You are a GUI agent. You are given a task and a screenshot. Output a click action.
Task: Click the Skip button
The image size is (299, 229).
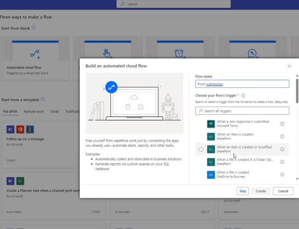click(243, 191)
